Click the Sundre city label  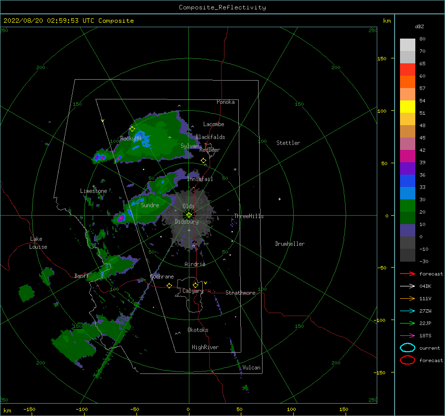coord(150,205)
